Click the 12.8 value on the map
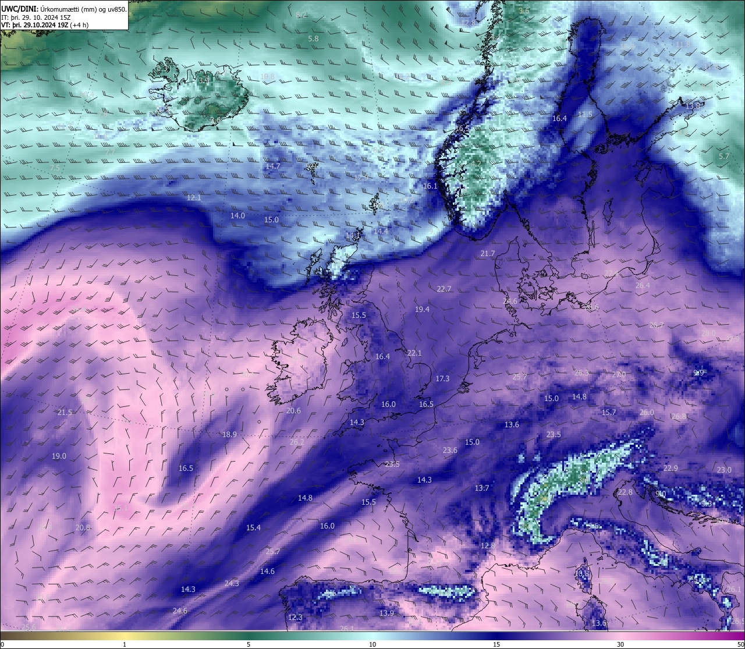Image resolution: width=745 pixels, height=649 pixels. point(488,546)
